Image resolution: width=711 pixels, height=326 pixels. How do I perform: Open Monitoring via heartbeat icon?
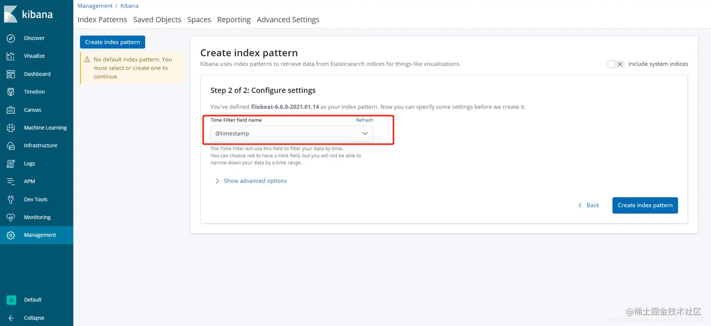click(11, 217)
